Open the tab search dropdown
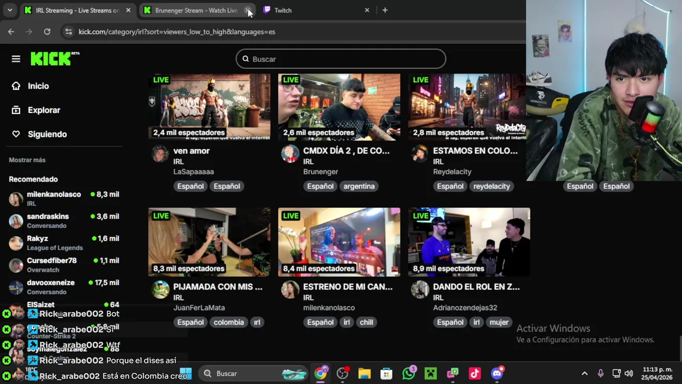Viewport: 682px width, 384px height. tap(10, 10)
